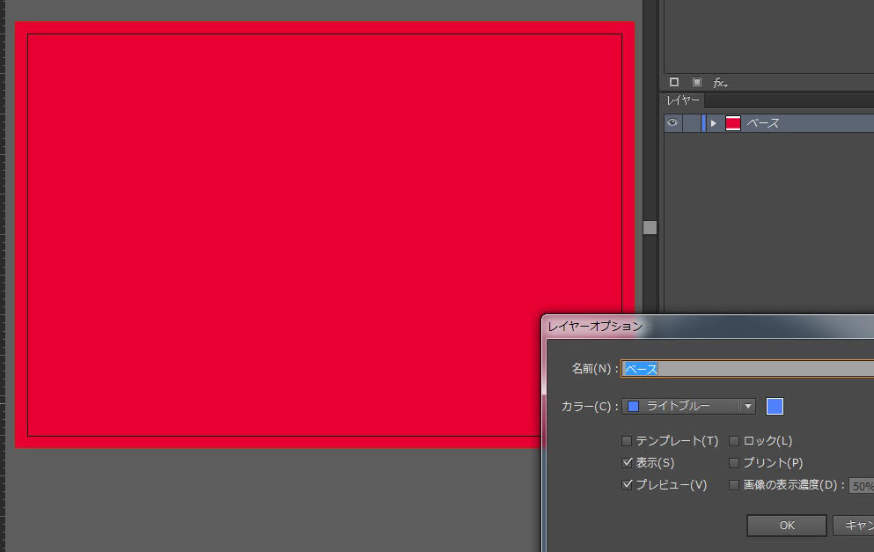Screen dimensions: 874x552
Task: Click the red ベース layer thumbnail
Action: 733,123
